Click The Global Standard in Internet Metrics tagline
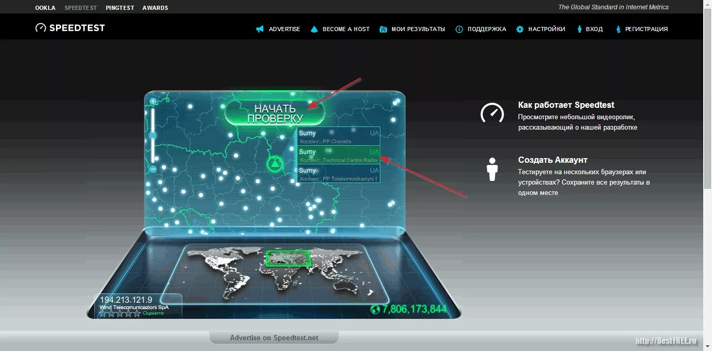 614,7
